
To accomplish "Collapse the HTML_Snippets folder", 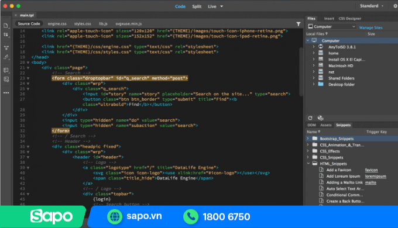I will point(308,164).
